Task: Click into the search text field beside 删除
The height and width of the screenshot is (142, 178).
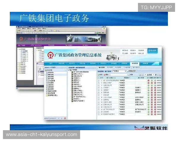Action: coord(119,75)
